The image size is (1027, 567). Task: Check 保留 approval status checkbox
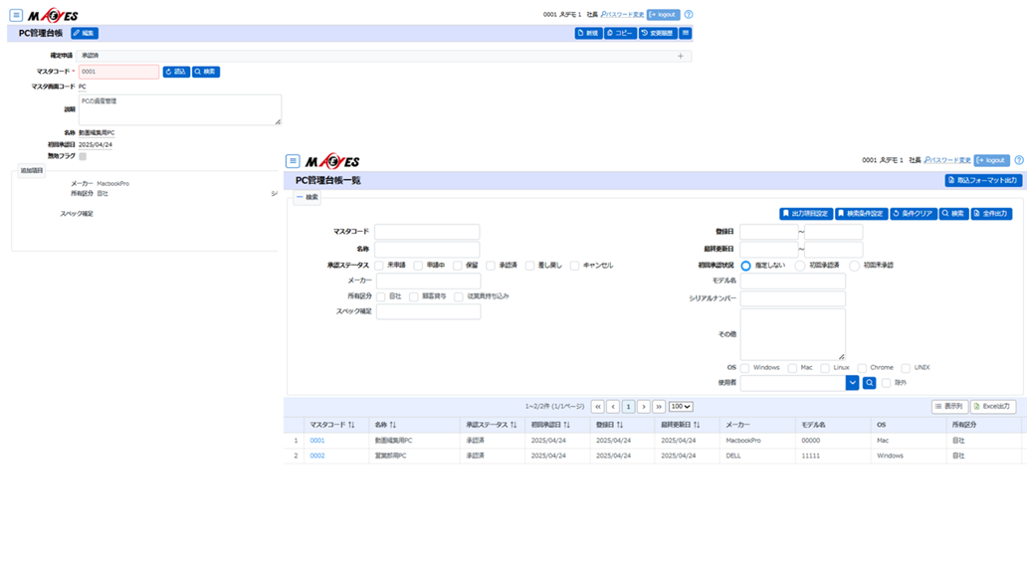tap(457, 266)
